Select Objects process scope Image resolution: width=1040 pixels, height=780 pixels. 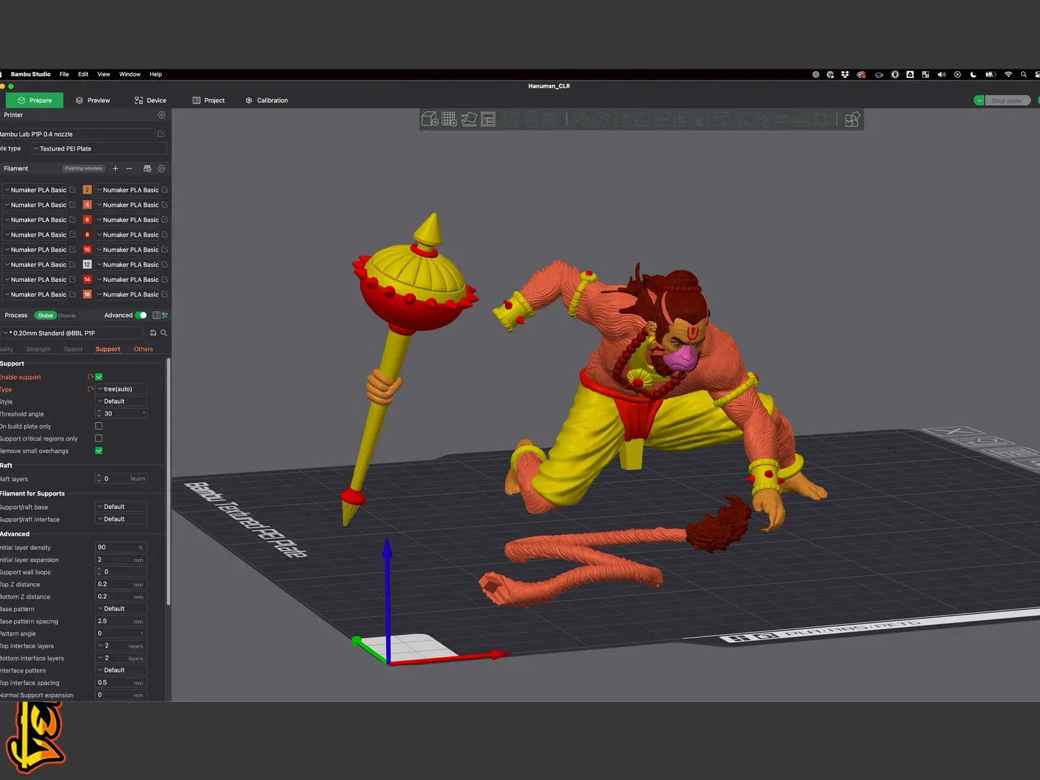pos(67,315)
